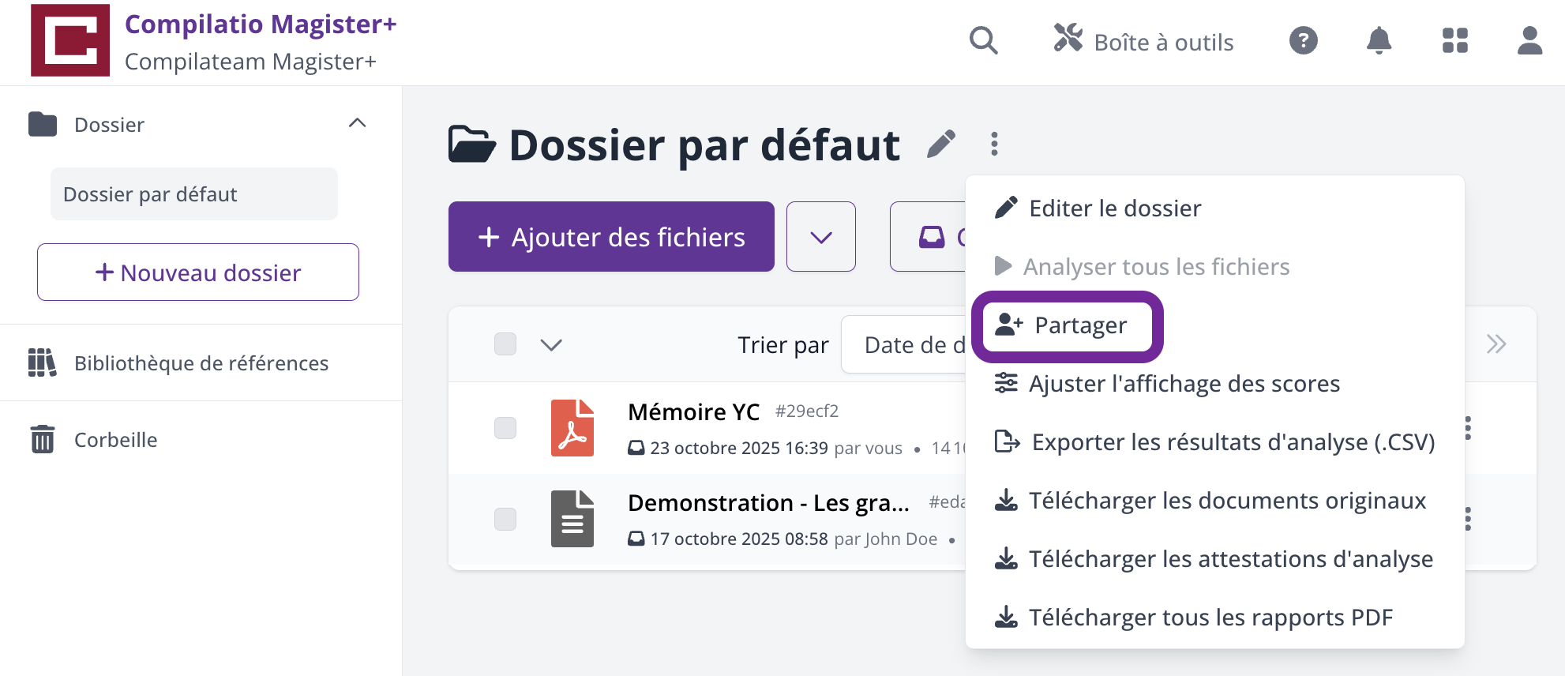This screenshot has height=676, width=1565.
Task: Click Dossier folder icon in sidebar
Action: point(43,124)
